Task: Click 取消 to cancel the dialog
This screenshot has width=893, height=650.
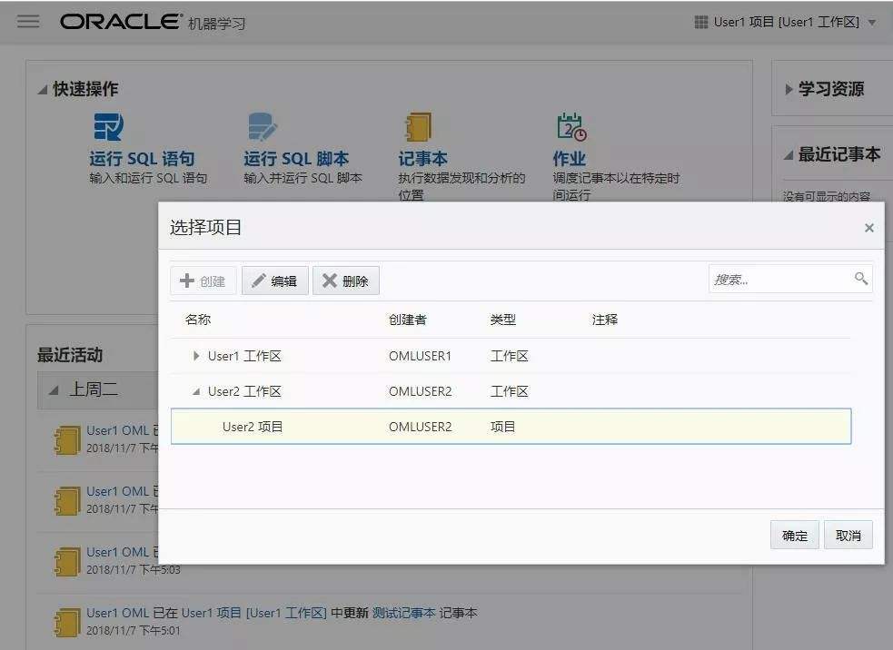Action: [848, 535]
